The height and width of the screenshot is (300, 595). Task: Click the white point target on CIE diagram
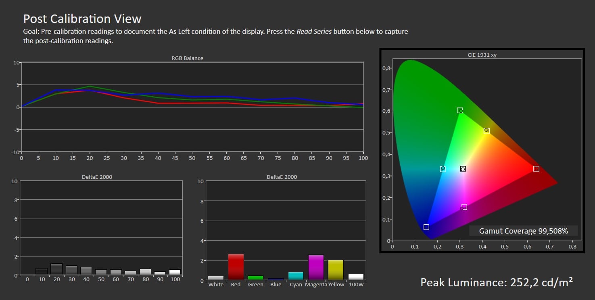pyautogui.click(x=463, y=169)
